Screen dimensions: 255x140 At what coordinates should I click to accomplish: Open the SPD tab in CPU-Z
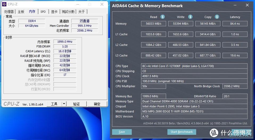click(x=43, y=12)
